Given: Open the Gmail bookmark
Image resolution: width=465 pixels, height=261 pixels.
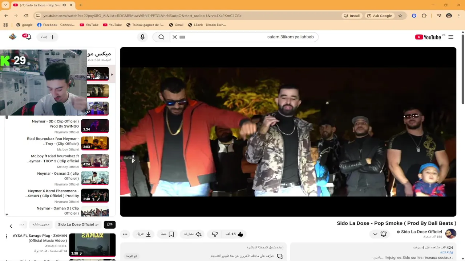Looking at the screenshot, I should pyautogui.click(x=176, y=25).
